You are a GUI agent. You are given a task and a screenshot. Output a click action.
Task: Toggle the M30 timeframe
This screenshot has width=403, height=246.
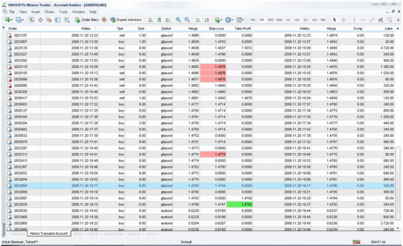pyautogui.click(x=279, y=20)
